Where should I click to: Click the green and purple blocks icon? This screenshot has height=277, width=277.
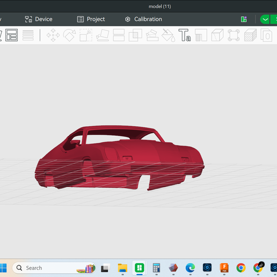244,19
